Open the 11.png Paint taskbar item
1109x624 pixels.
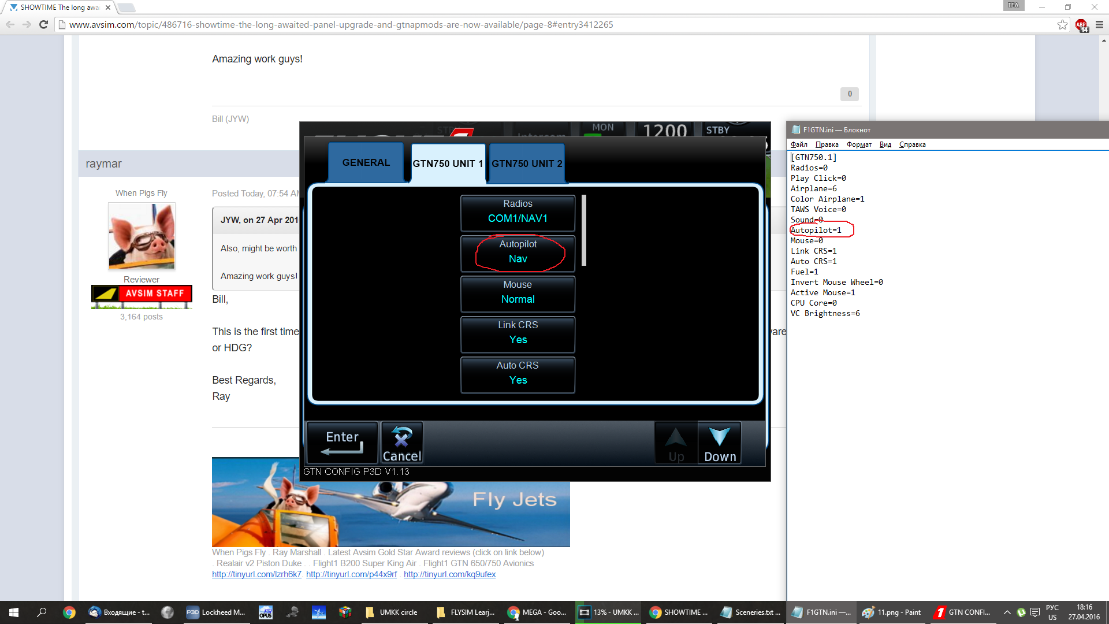pos(893,612)
